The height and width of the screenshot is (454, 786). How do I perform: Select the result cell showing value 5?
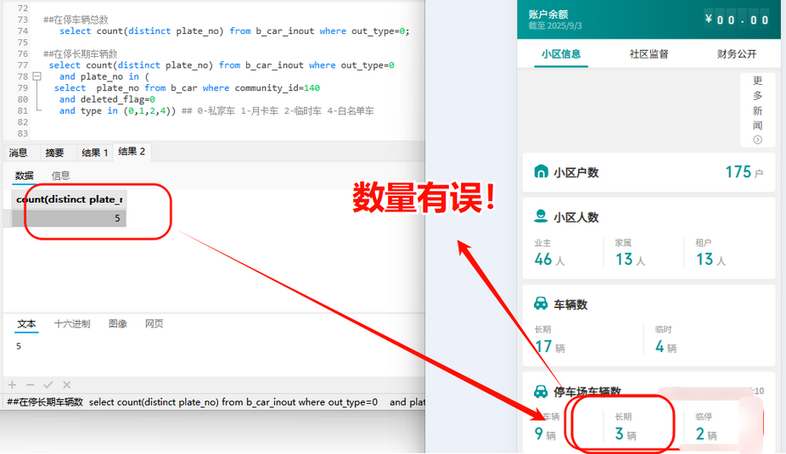coord(70,218)
